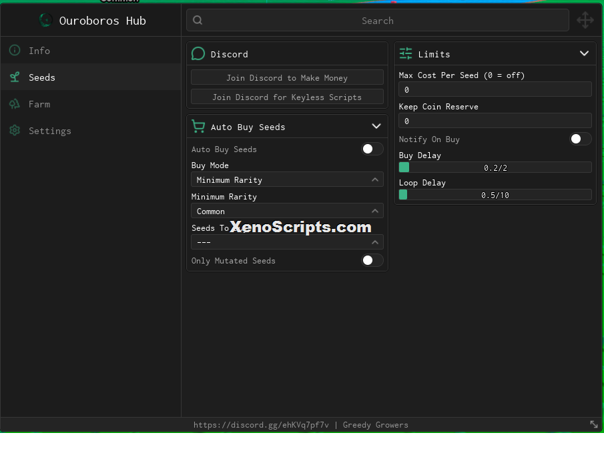This screenshot has height=453, width=604.
Task: Click the 'Buy Mode' label
Action: 210,165
